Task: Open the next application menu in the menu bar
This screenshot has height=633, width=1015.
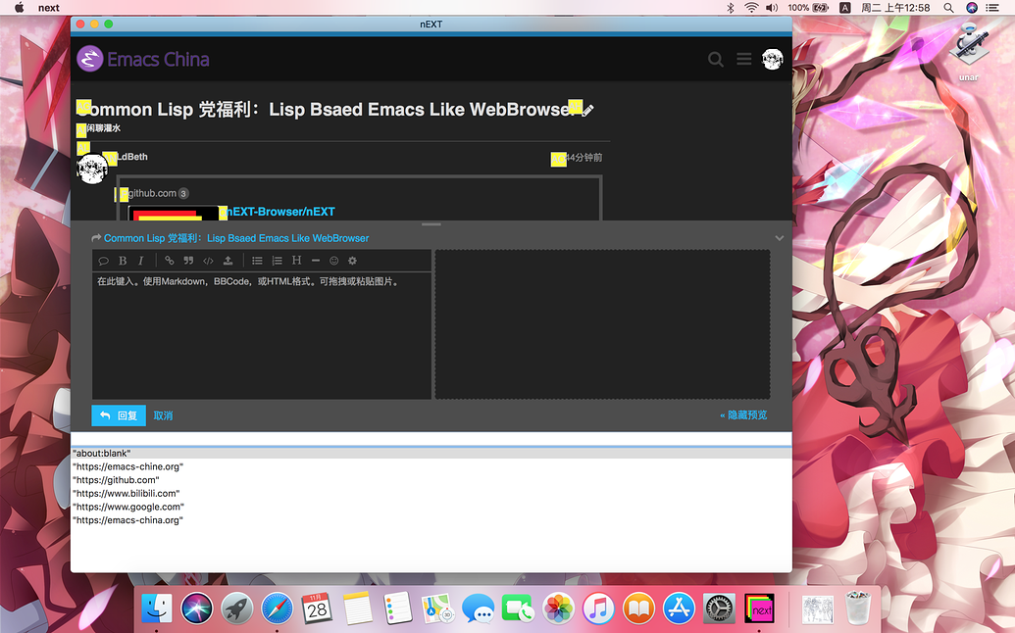Action: (x=48, y=7)
